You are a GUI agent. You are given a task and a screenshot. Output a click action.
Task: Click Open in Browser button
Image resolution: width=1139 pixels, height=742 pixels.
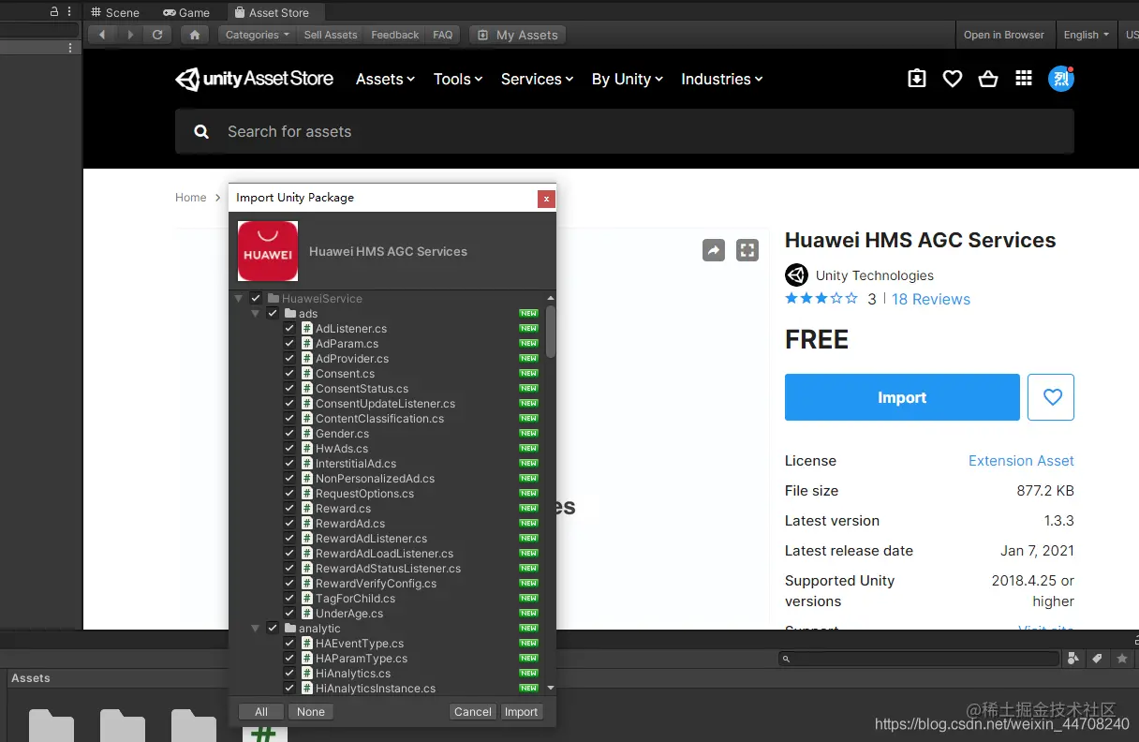1004,35
